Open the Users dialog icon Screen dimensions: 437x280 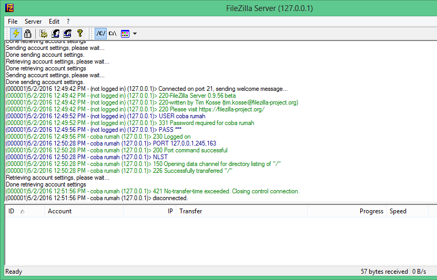click(55, 34)
